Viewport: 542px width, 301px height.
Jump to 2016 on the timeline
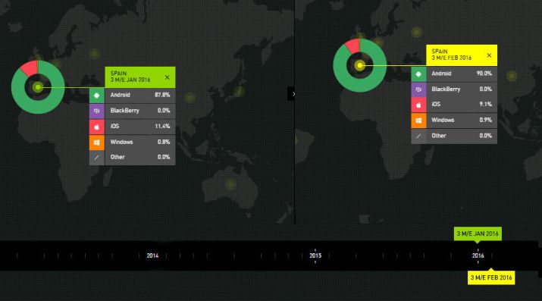478,256
